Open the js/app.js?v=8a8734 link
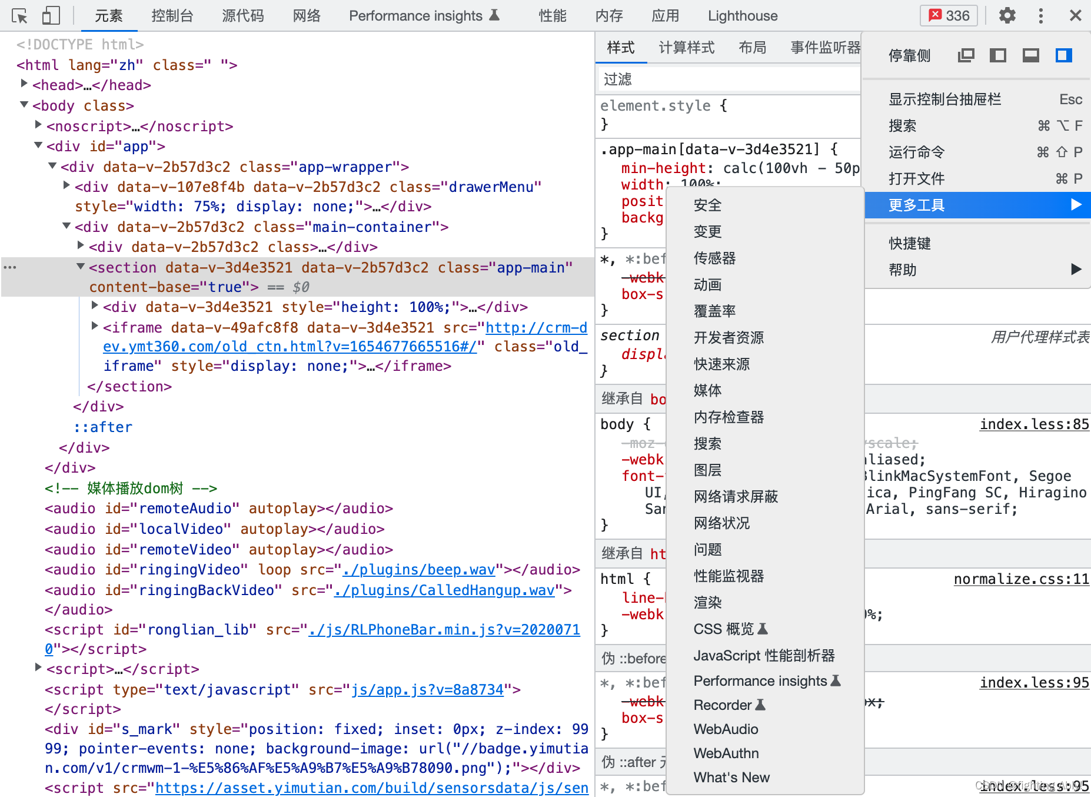This screenshot has width=1091, height=797. 427,690
